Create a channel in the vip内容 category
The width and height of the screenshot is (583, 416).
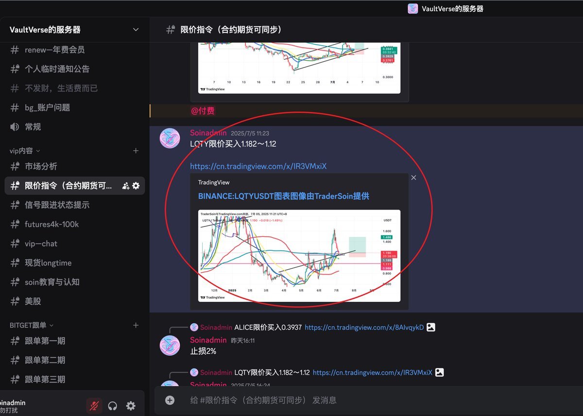(x=136, y=151)
